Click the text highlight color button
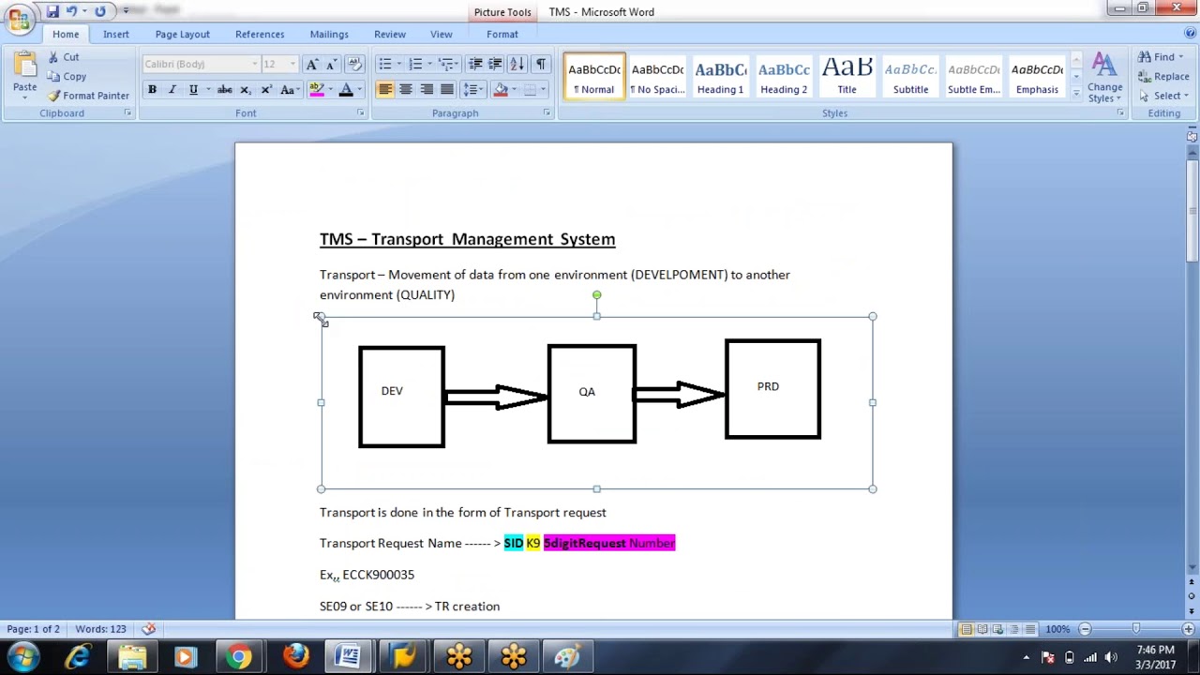Image resolution: width=1200 pixels, height=675 pixels. (x=316, y=90)
